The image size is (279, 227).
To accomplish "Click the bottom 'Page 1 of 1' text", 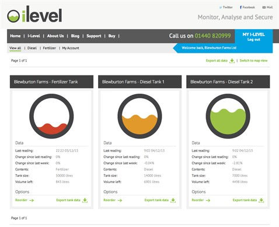I will [19, 218].
